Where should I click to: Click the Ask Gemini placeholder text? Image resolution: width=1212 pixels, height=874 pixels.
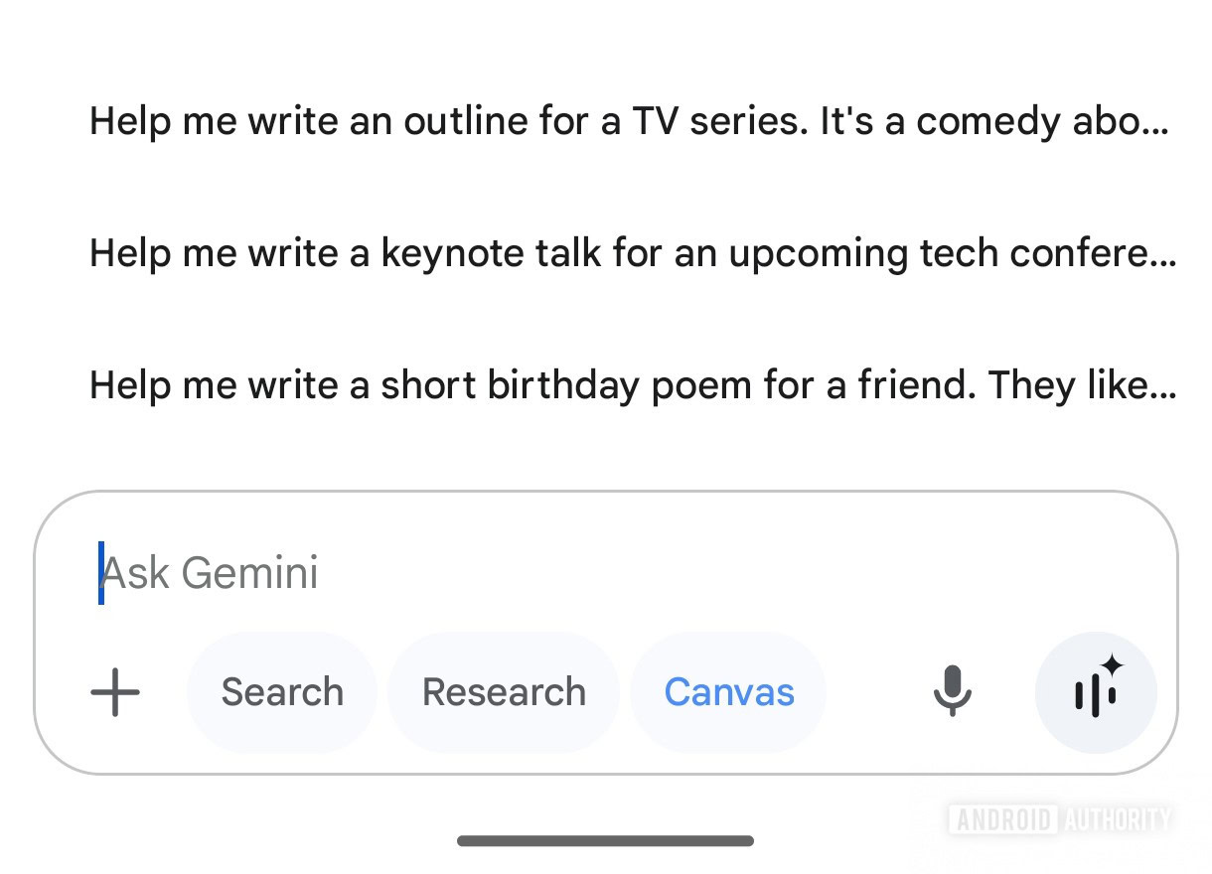pos(211,573)
